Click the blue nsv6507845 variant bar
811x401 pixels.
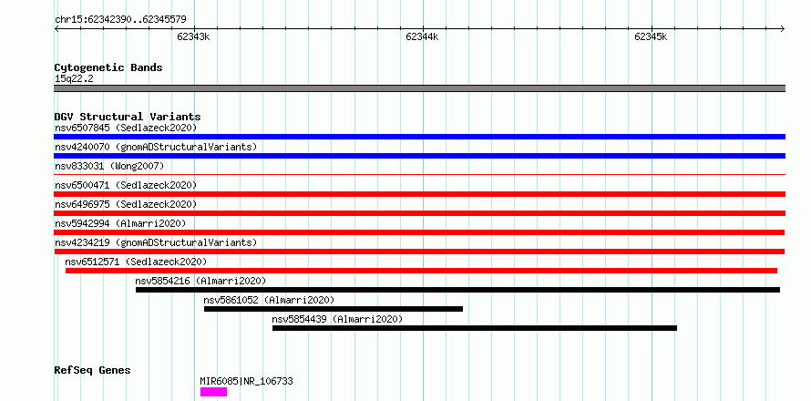click(419, 137)
